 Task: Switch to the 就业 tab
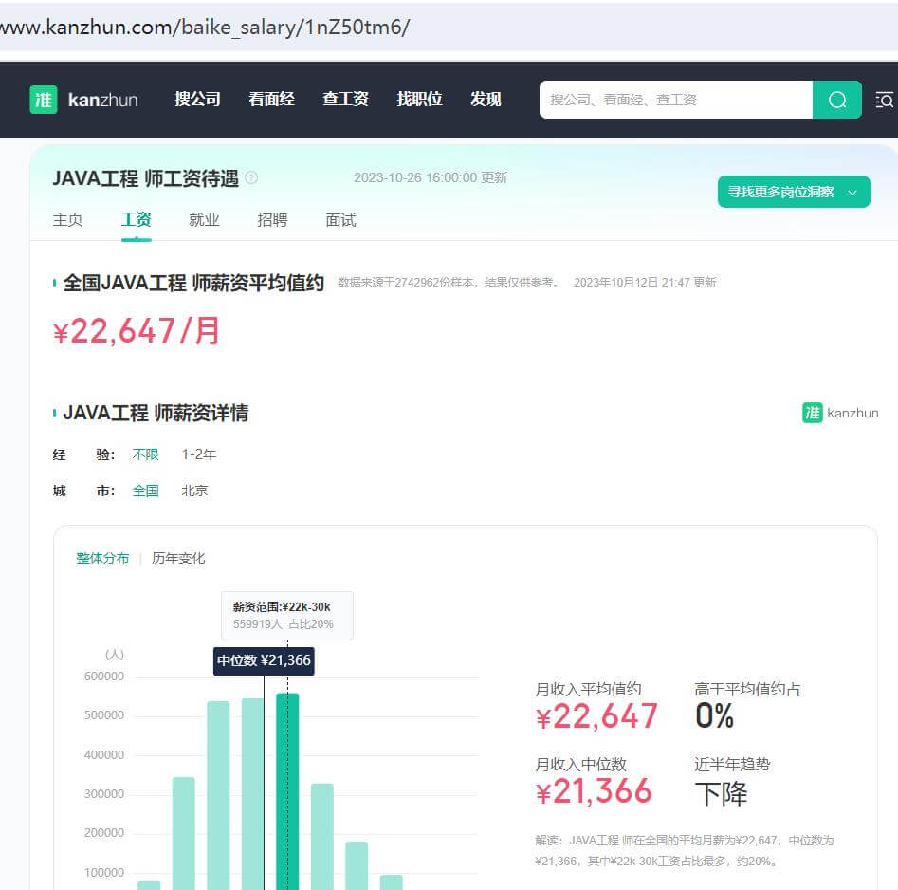point(205,220)
